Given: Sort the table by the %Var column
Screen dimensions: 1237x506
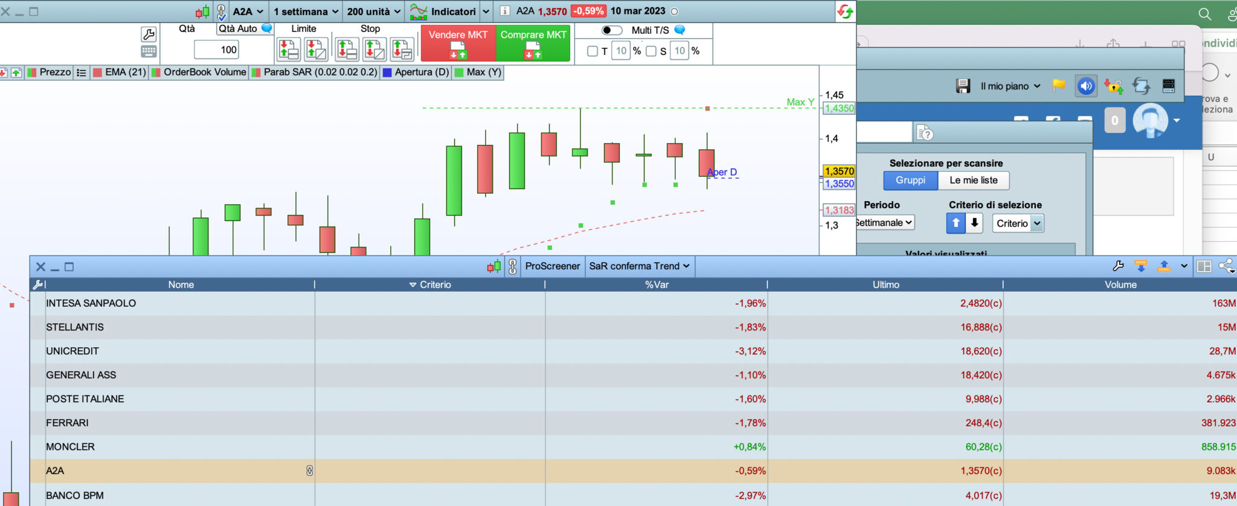Looking at the screenshot, I should point(657,284).
